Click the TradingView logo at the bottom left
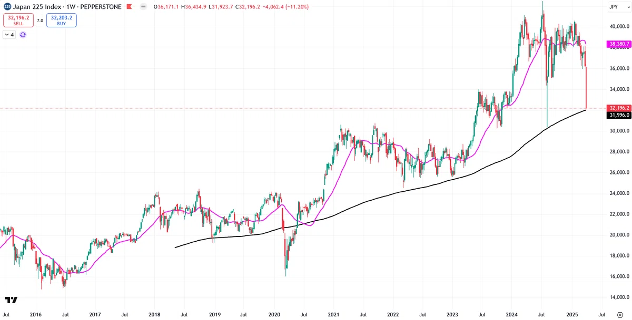Viewport: 632px width, 320px height. point(11,300)
